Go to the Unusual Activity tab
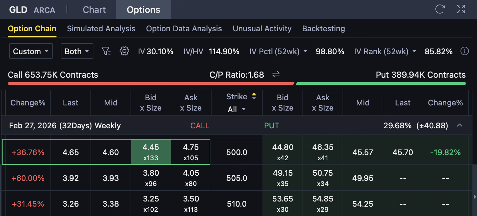 (x=262, y=29)
